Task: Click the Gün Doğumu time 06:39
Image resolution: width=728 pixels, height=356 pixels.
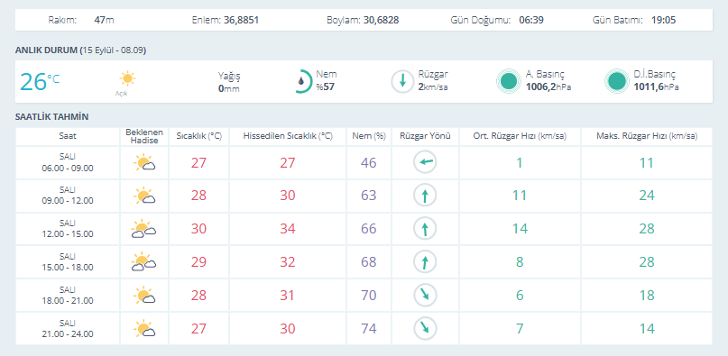Action: tap(531, 21)
